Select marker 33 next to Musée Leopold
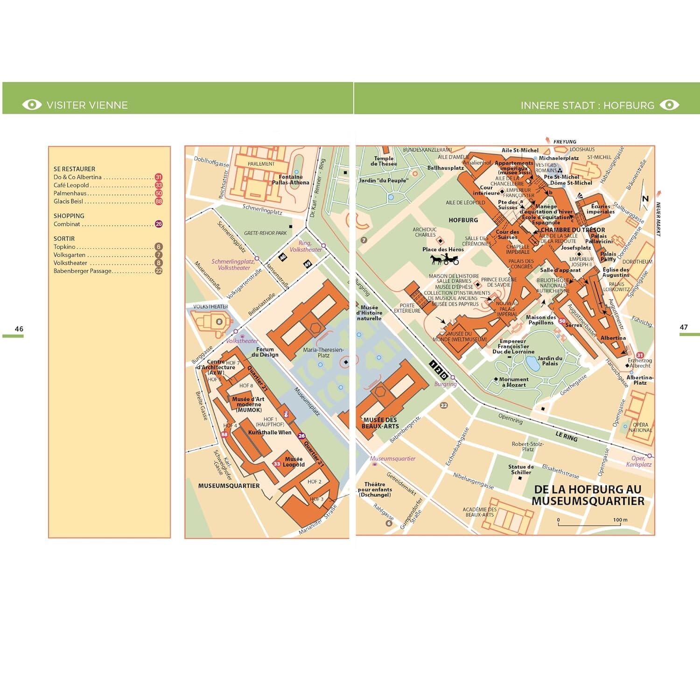The image size is (700, 700). 277,463
